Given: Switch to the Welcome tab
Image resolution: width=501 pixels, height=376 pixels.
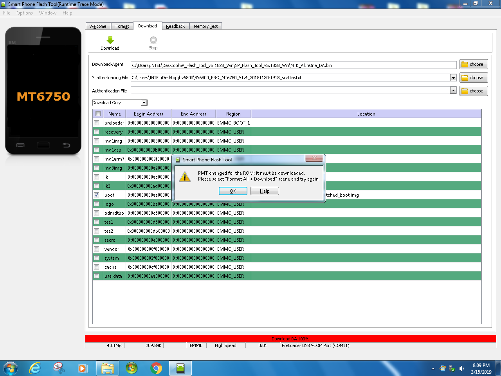Looking at the screenshot, I should click(98, 26).
